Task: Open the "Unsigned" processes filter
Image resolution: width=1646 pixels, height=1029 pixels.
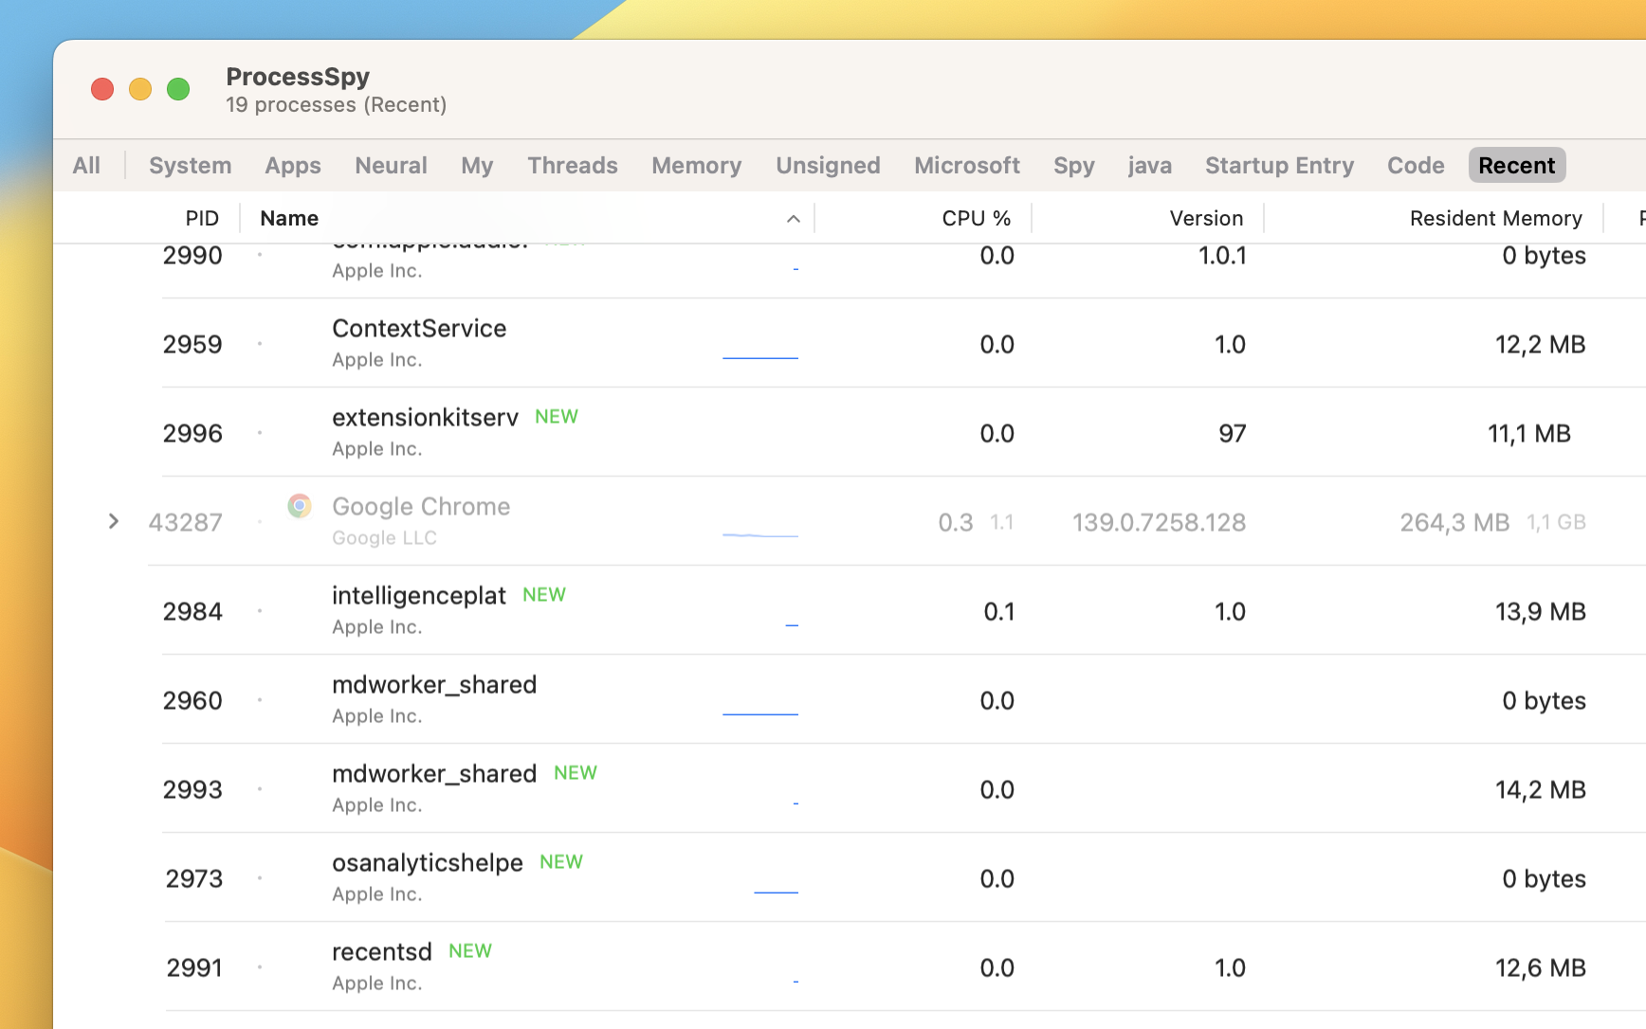Action: pos(827,165)
